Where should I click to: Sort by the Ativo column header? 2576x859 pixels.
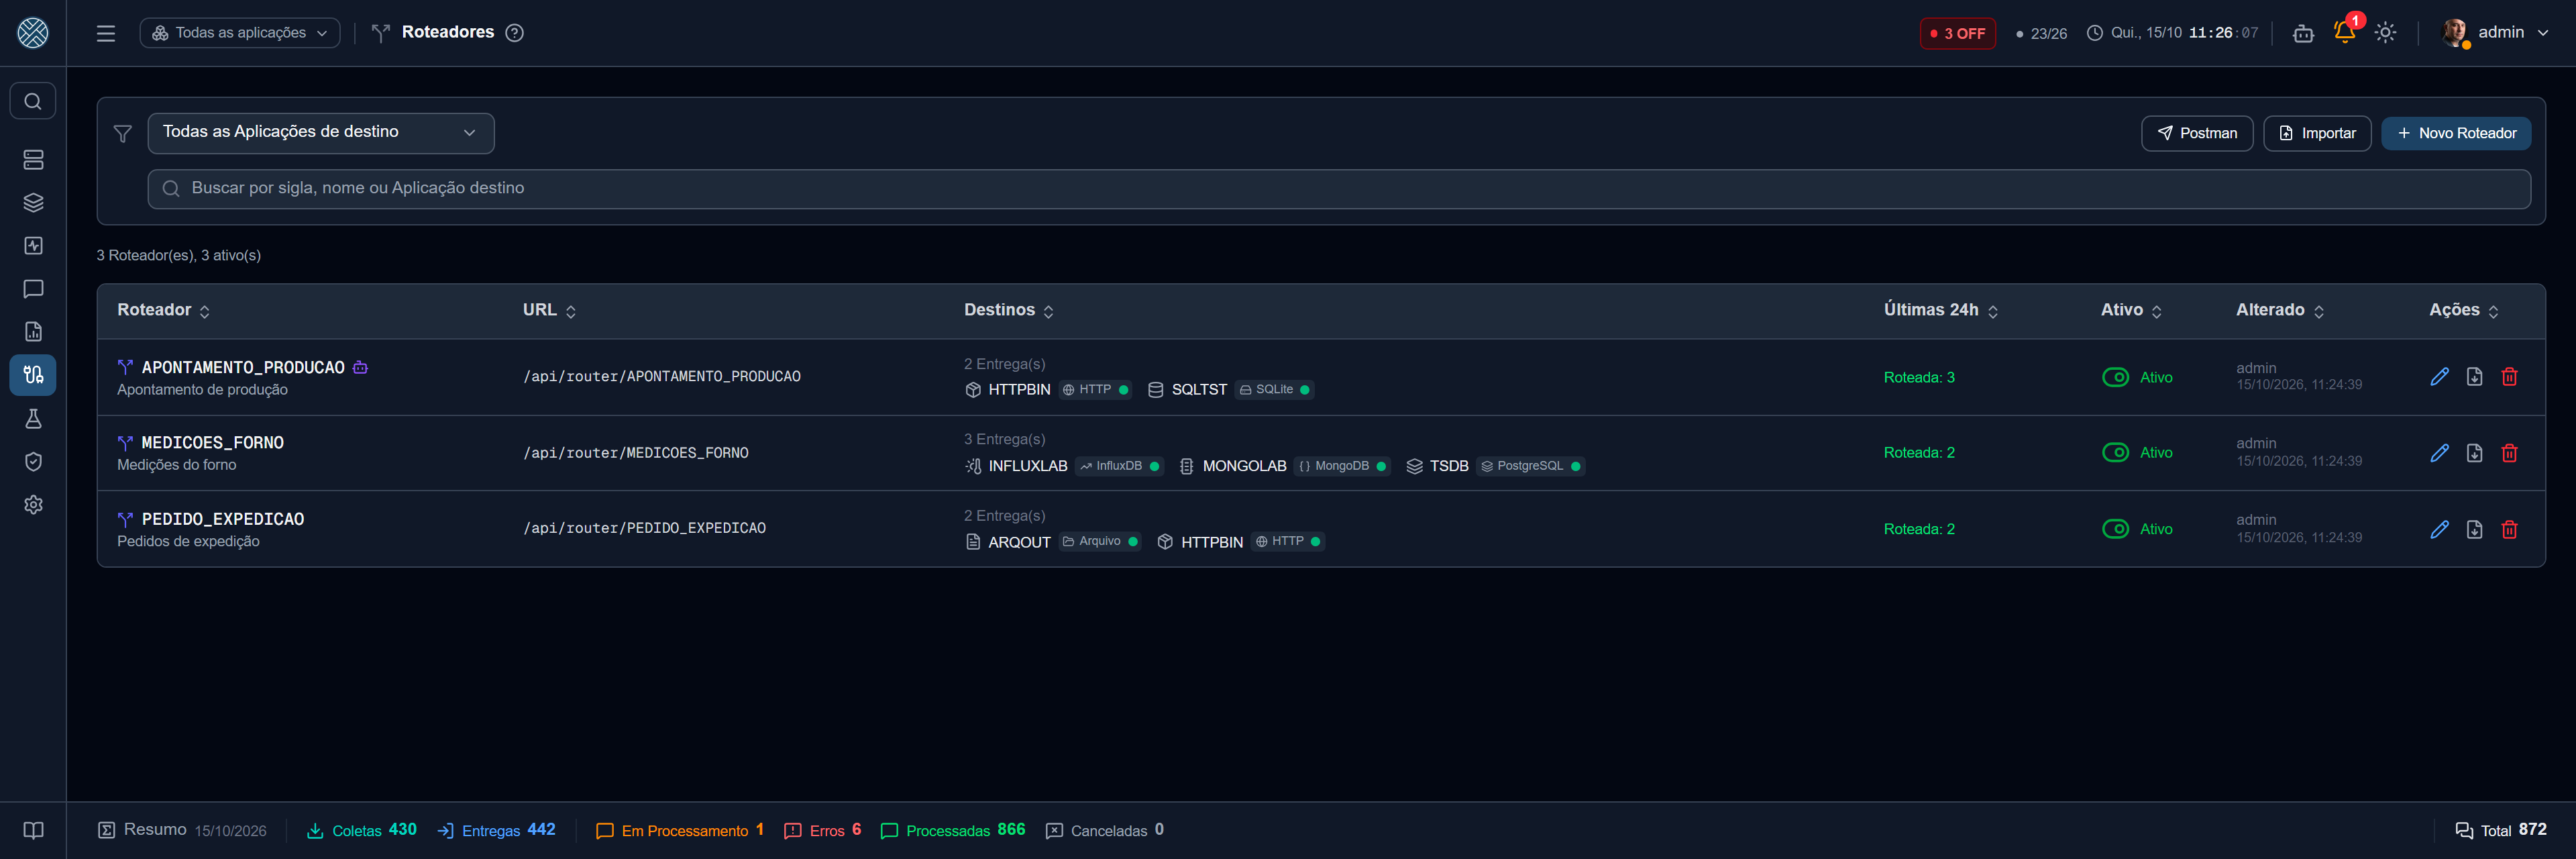coord(2132,310)
